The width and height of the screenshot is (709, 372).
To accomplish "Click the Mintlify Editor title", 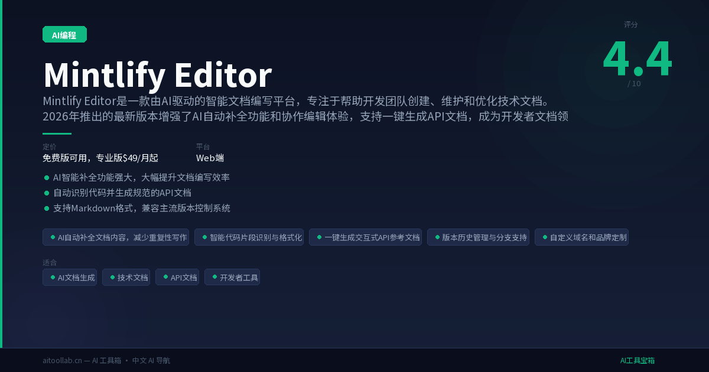I will pyautogui.click(x=157, y=75).
